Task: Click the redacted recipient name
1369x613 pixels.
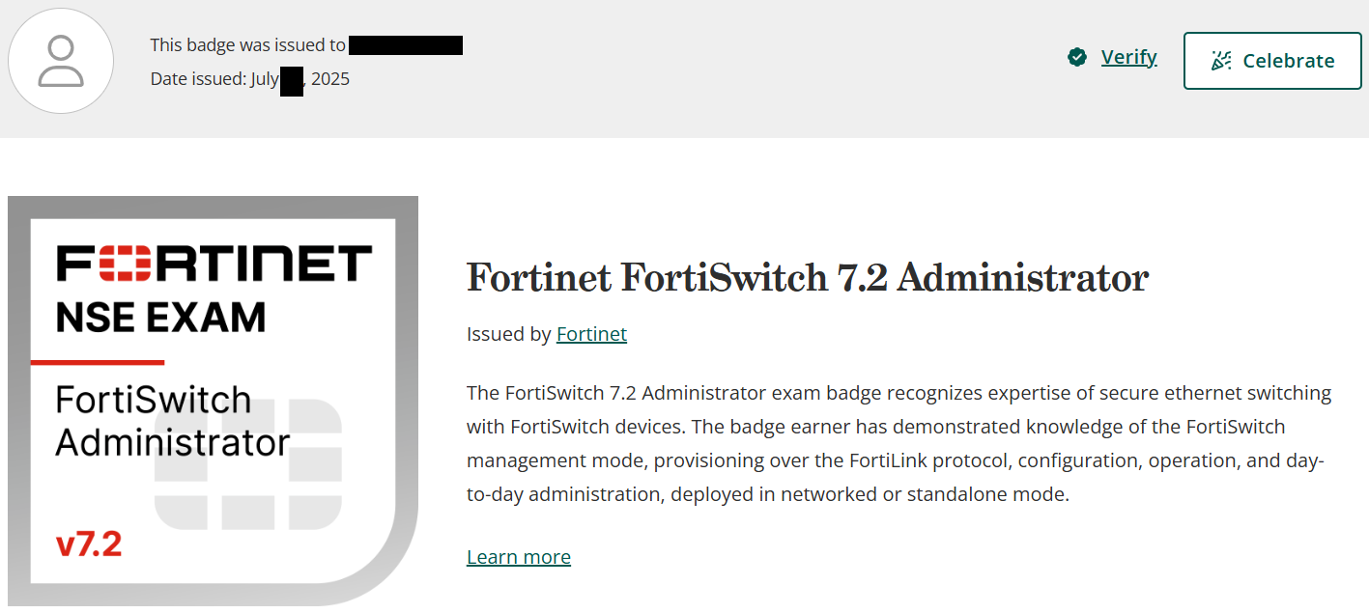Action: (x=405, y=44)
